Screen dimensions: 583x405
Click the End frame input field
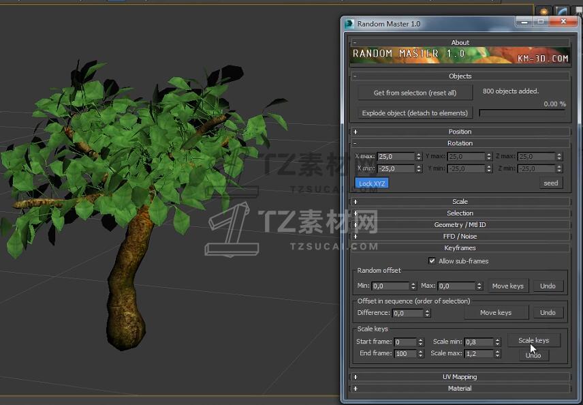pos(405,354)
